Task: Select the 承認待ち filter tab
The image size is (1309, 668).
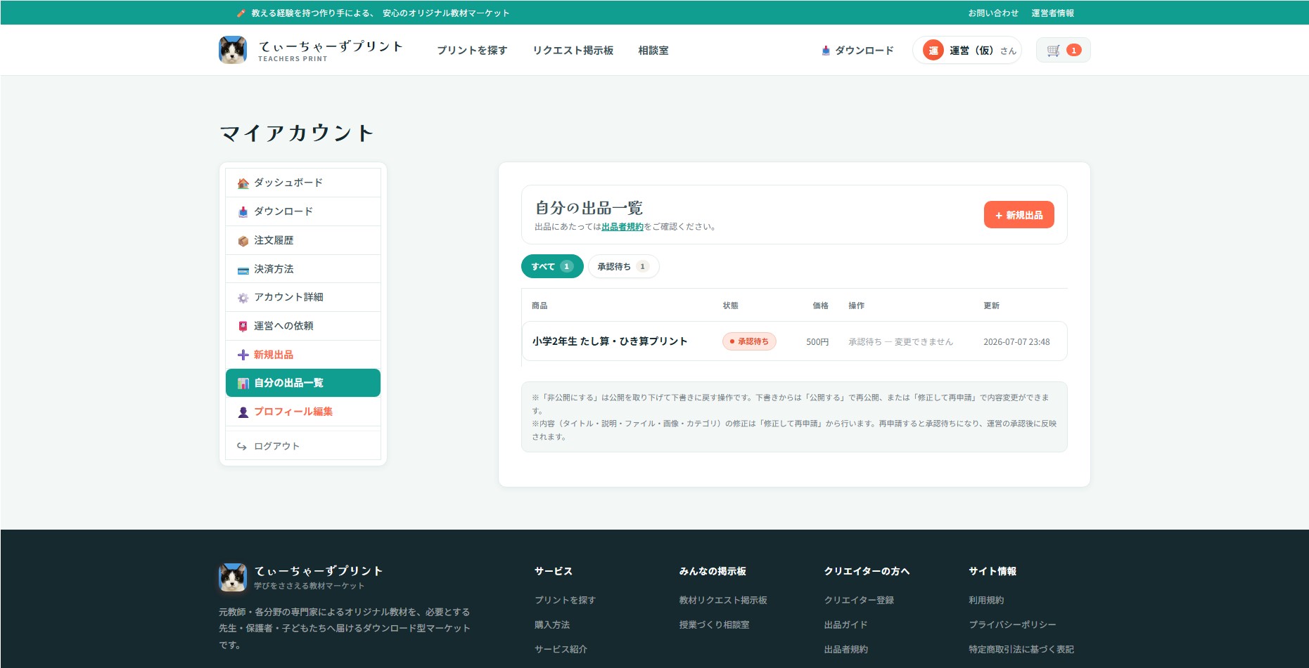Action: (x=623, y=266)
